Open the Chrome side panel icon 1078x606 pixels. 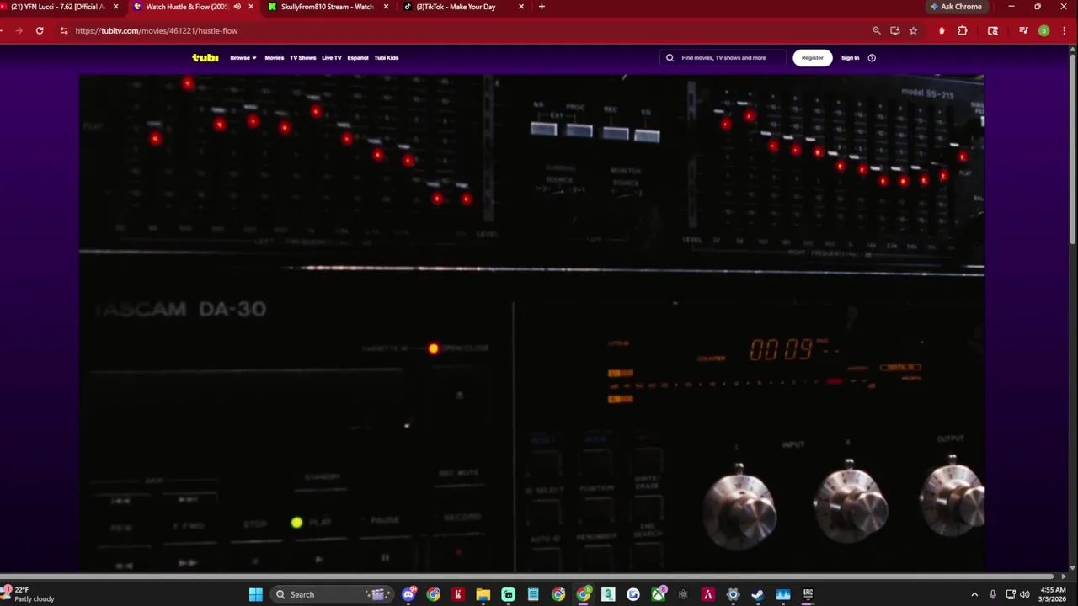coord(993,30)
